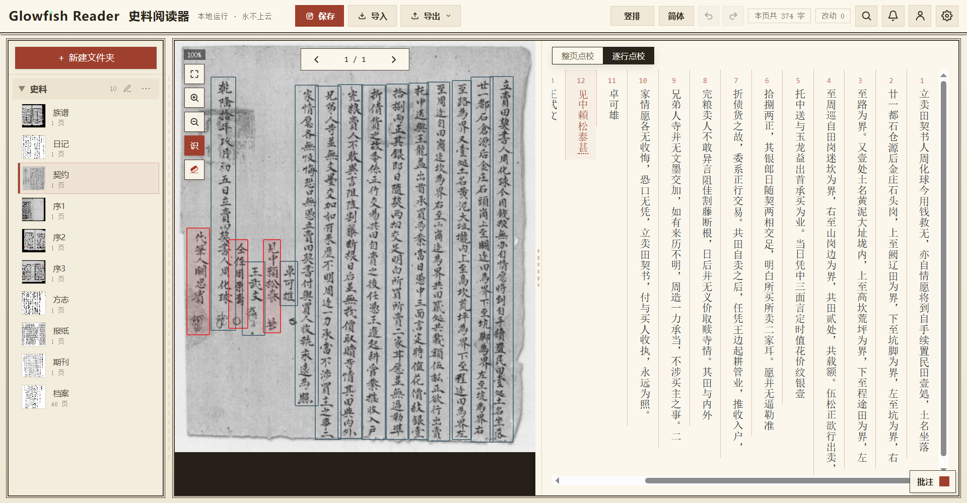Click the 乾隆拾年 date column box on scan
This screenshot has width=967, height=503.
click(x=223, y=203)
